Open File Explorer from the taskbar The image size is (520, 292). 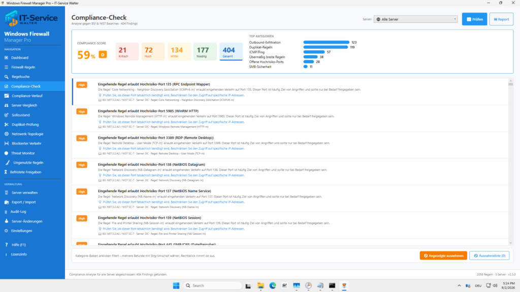point(261,285)
